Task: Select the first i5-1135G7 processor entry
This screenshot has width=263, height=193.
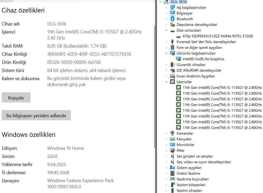Action: tap(222, 87)
